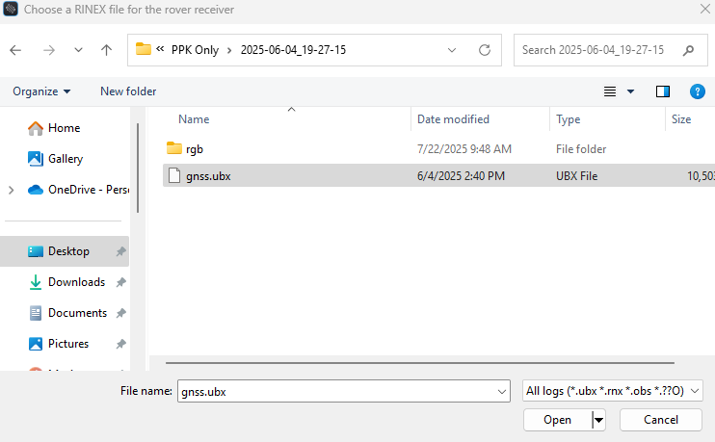Screen dimensions: 715x442
Task: Open the file type filter dropdown
Action: (x=612, y=391)
